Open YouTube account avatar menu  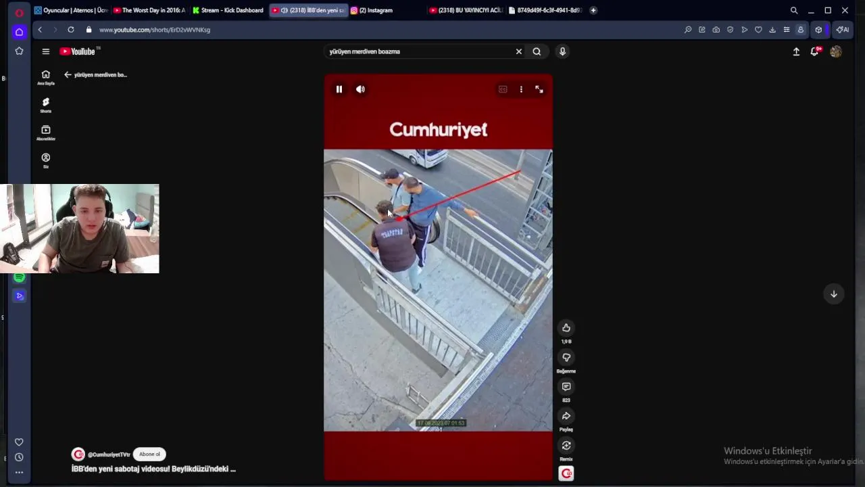pos(836,51)
